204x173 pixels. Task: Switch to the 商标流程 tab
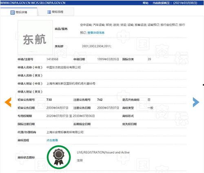pos(55,12)
